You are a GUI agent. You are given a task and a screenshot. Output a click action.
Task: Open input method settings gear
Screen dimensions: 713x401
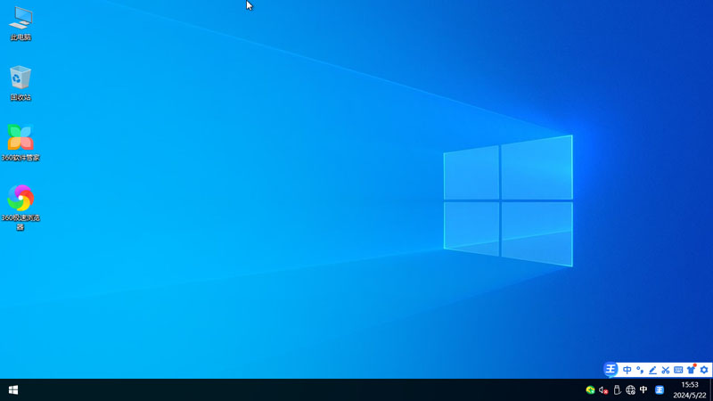[704, 370]
